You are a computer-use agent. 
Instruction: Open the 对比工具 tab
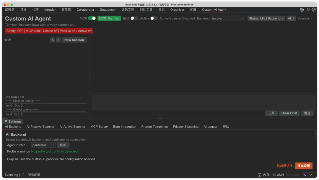[x=146, y=9]
